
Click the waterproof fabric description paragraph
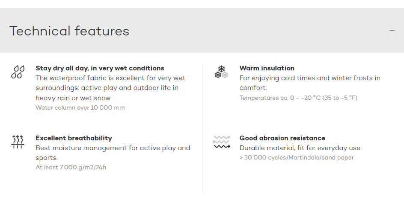tap(110, 88)
